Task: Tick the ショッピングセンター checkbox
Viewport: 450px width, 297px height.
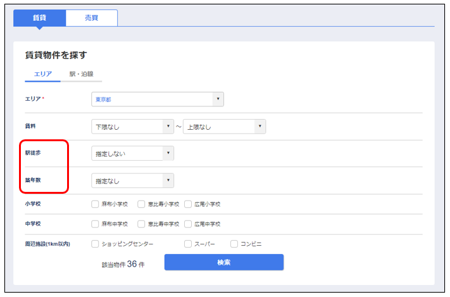Action: pyautogui.click(x=96, y=243)
